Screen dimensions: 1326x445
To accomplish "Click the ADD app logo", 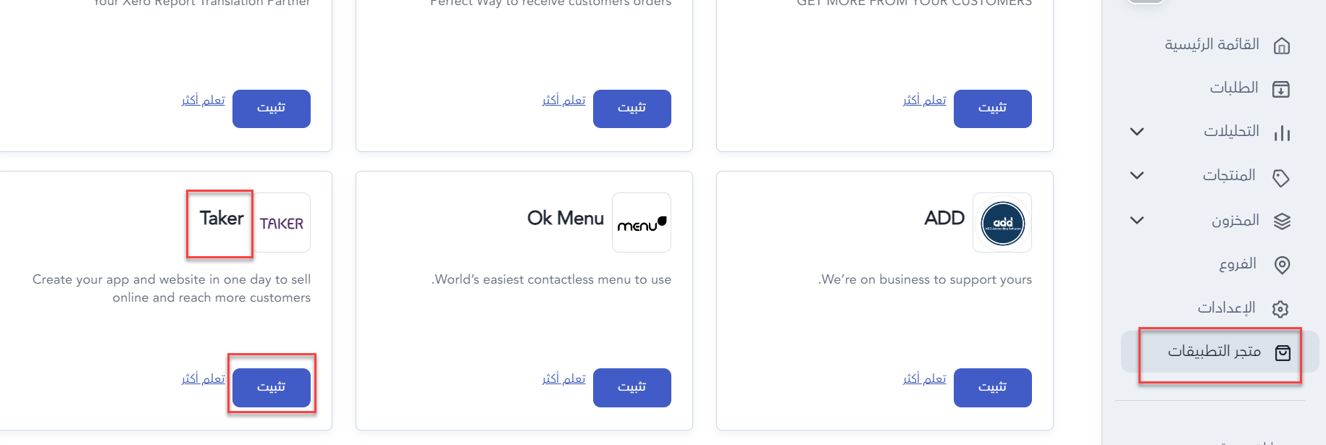I will (1002, 223).
